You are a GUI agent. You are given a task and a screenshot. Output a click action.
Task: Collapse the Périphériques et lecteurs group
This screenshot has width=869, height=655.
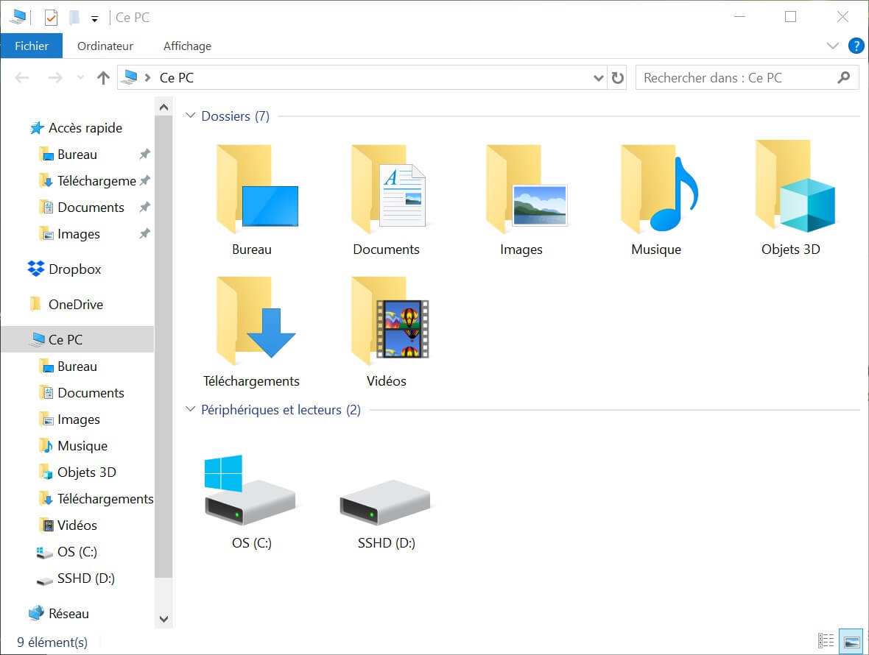point(191,410)
